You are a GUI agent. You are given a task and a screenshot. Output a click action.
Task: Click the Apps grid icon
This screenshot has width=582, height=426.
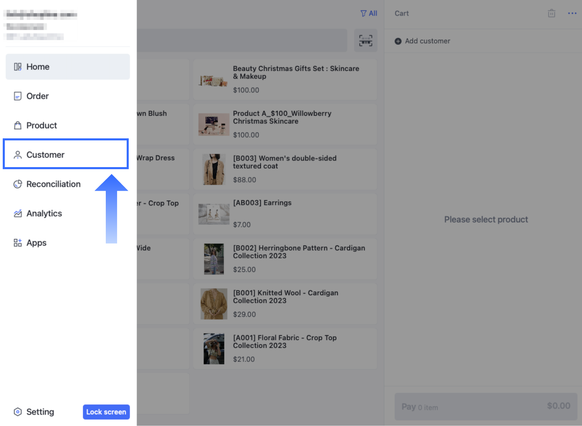pyautogui.click(x=17, y=243)
